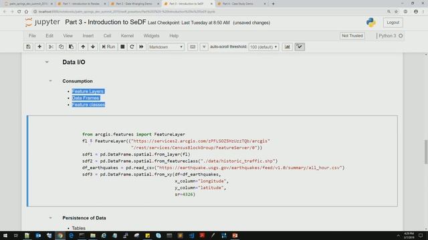Bookmark this page star icon
Viewport: 428px width, 240px height.
(x=396, y=11)
